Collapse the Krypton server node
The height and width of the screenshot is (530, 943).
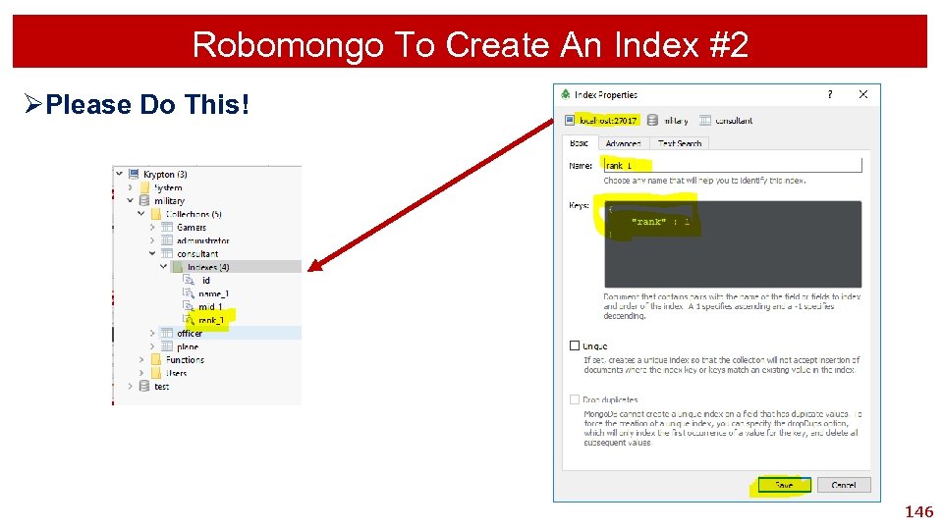[x=119, y=174]
